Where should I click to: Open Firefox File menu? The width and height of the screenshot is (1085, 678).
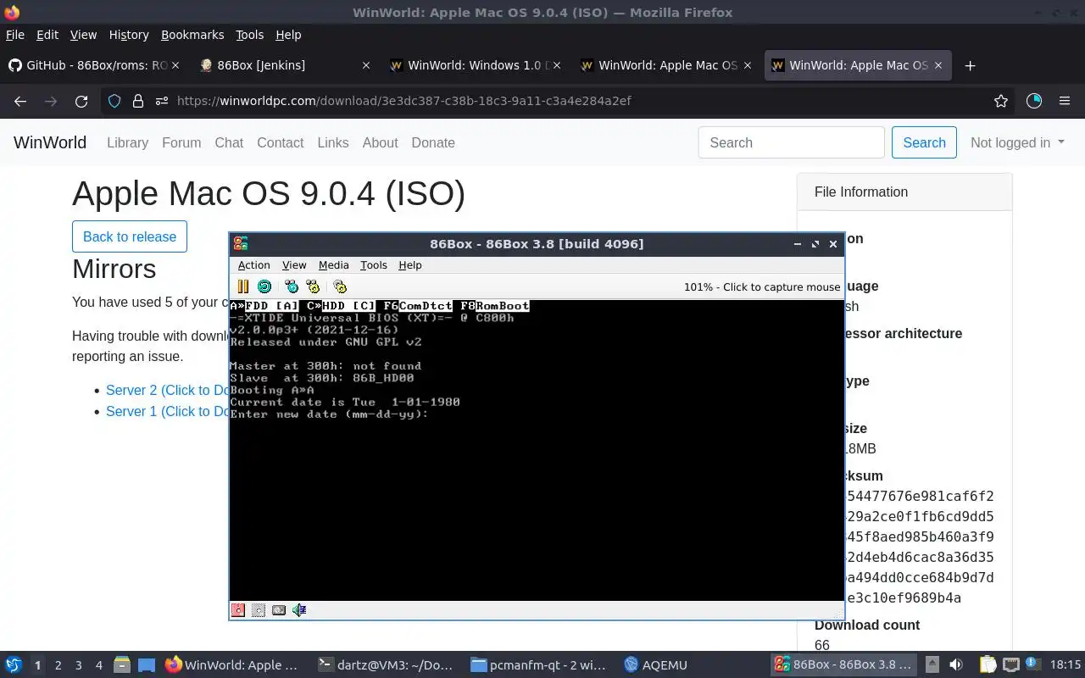point(15,35)
